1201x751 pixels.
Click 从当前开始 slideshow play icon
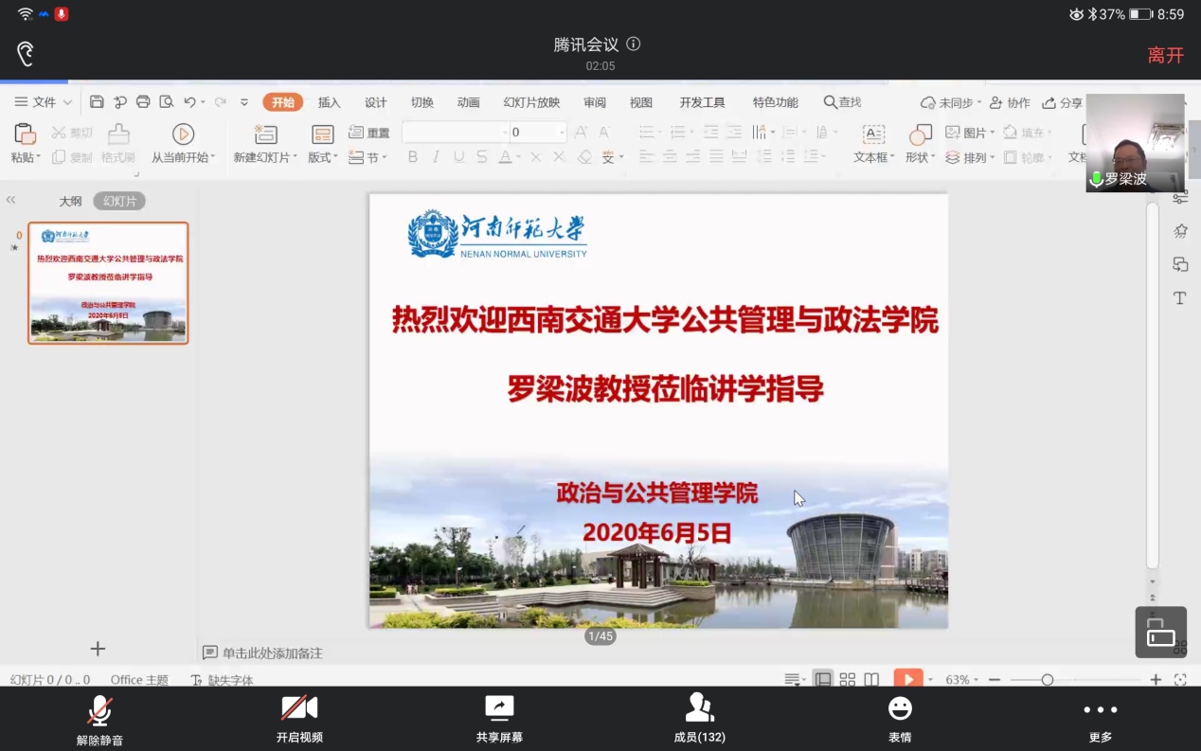183,134
